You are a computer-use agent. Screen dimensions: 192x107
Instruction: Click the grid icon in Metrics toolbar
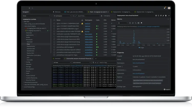[138, 23]
